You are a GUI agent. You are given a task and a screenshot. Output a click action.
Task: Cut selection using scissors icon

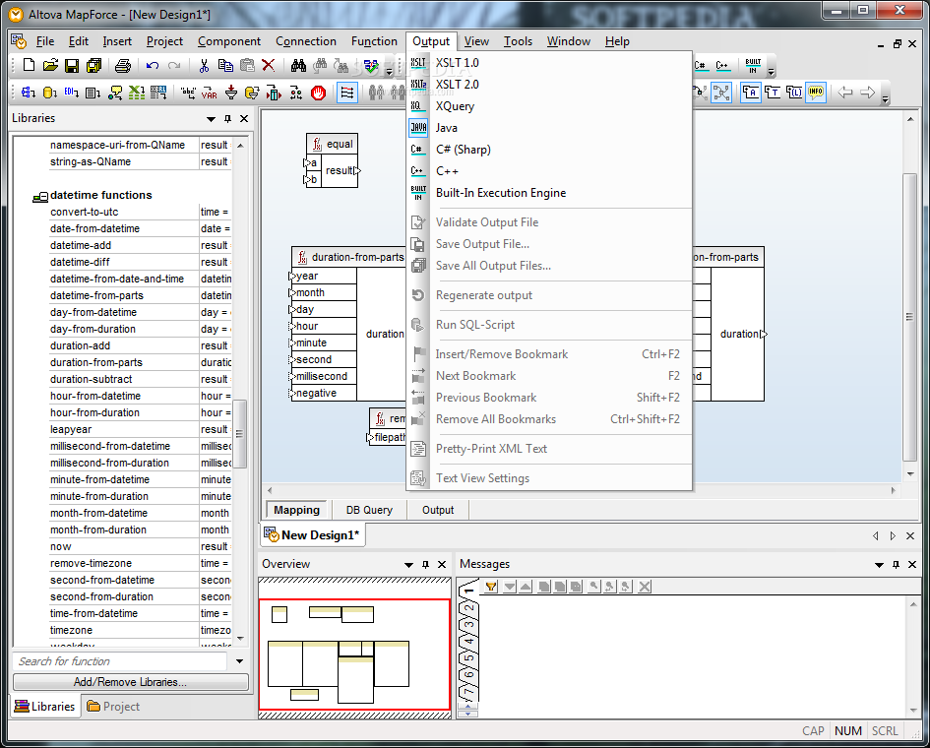point(204,65)
